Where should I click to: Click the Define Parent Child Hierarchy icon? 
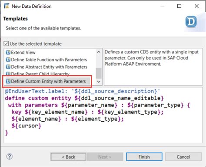click(8, 74)
